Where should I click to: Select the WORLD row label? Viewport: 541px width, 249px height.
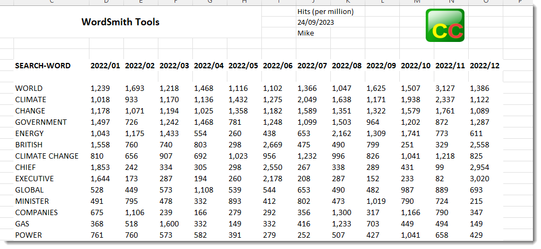pyautogui.click(x=29, y=88)
